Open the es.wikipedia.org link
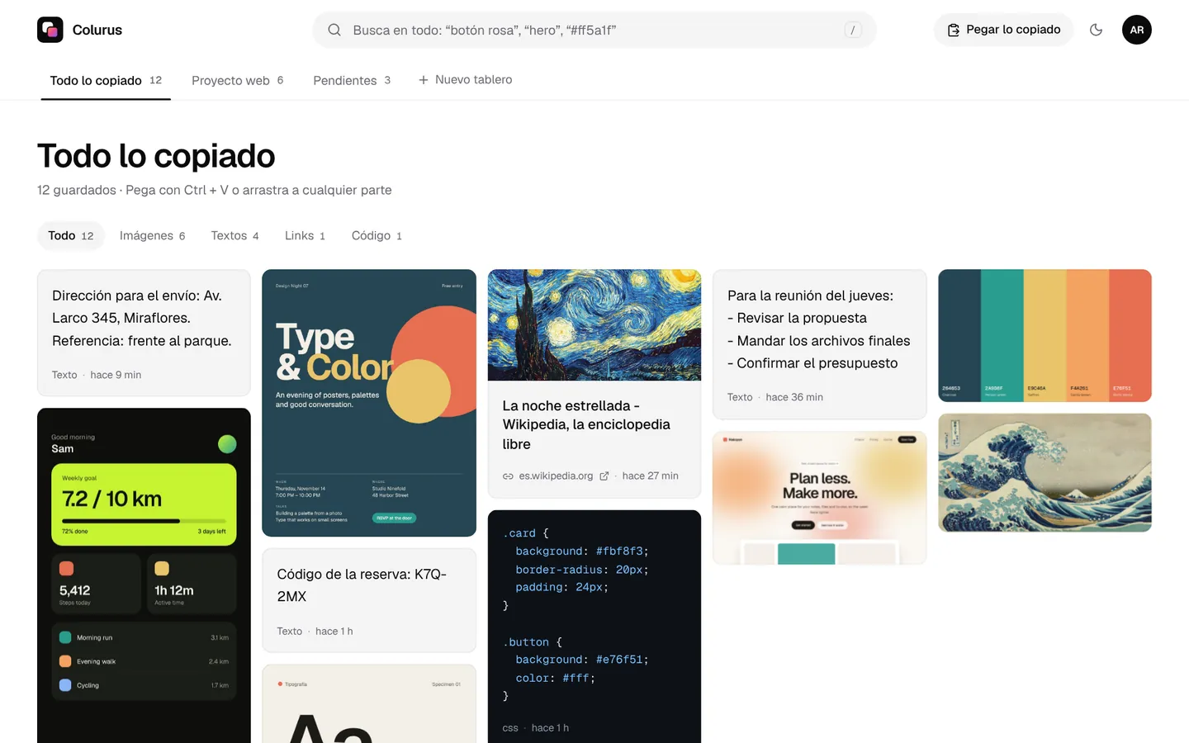The height and width of the screenshot is (743, 1189). (556, 476)
